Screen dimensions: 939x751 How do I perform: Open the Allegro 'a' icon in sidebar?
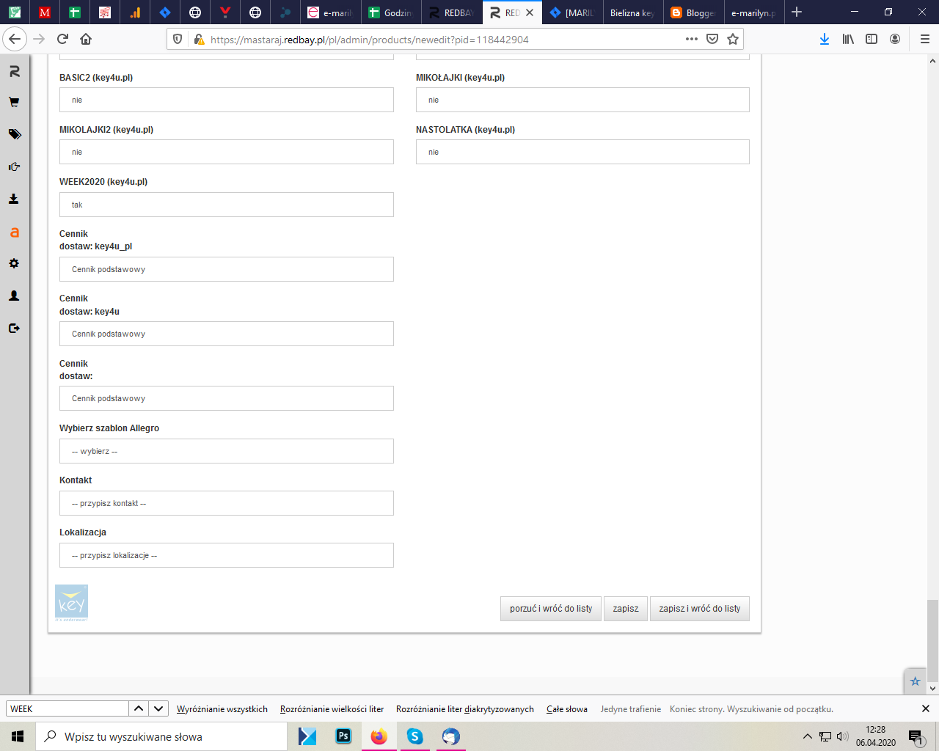(x=14, y=232)
